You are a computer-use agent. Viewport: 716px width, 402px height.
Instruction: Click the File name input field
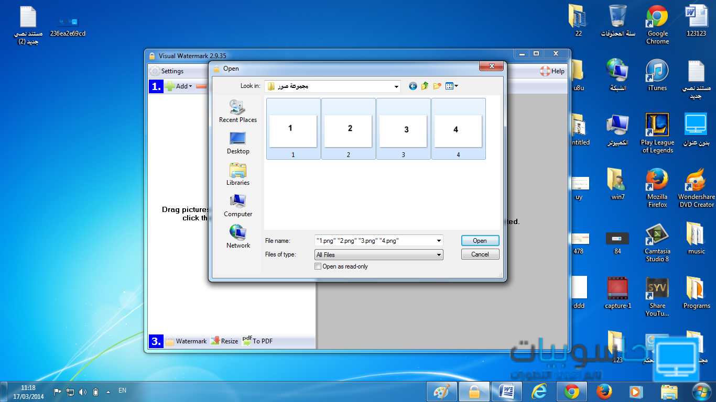point(374,241)
